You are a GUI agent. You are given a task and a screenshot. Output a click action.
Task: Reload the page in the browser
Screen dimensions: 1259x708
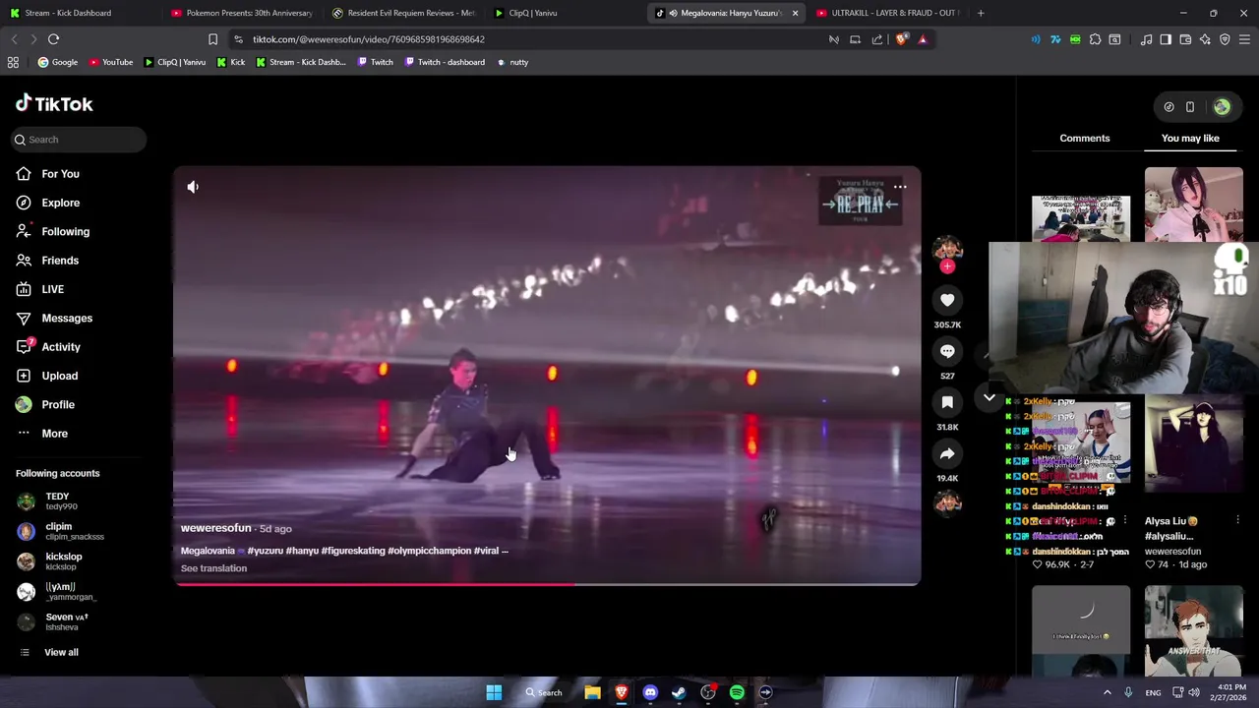54,39
